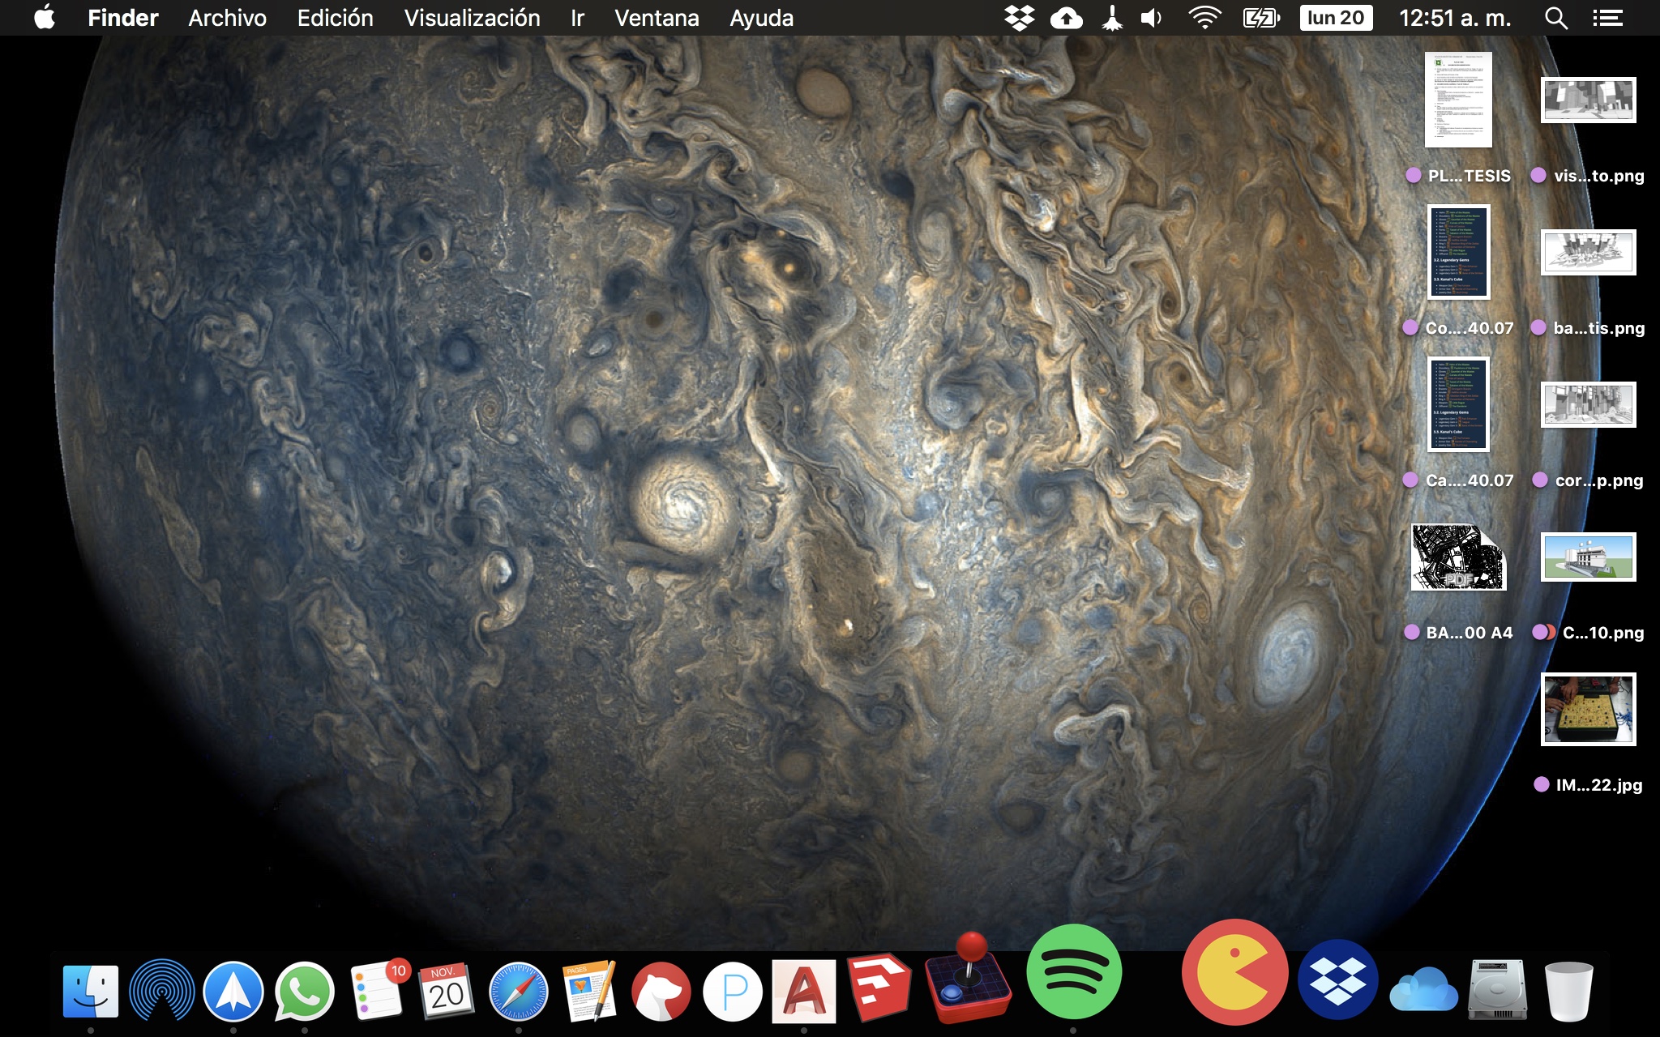This screenshot has height=1037, width=1660.
Task: Open the Visualización menu
Action: click(472, 18)
